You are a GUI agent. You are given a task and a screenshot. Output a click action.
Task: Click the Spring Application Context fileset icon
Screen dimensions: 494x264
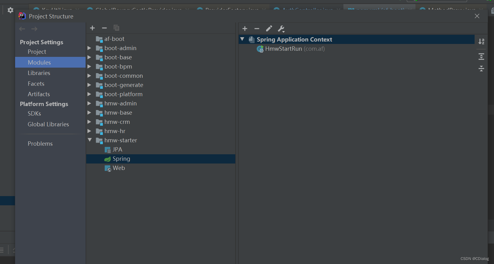(252, 39)
